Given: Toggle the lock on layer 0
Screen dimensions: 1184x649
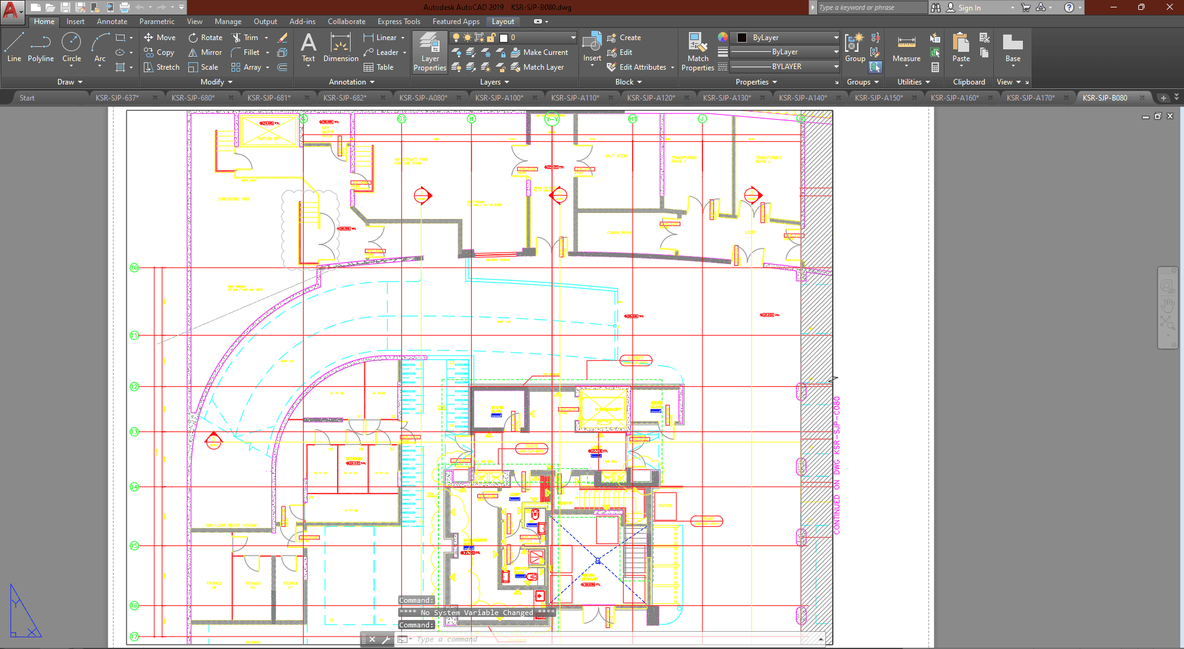Looking at the screenshot, I should (x=491, y=38).
